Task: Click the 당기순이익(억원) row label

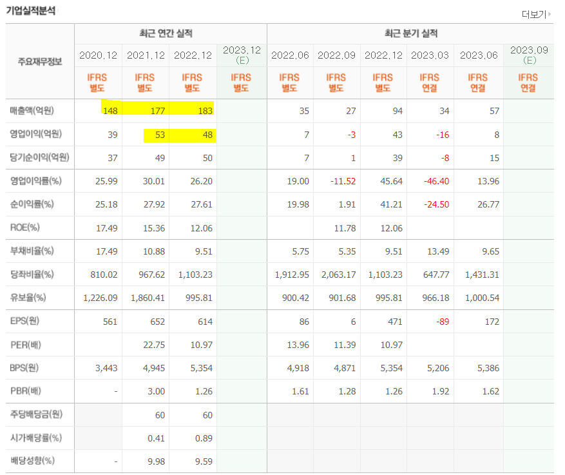Action: pyautogui.click(x=39, y=157)
